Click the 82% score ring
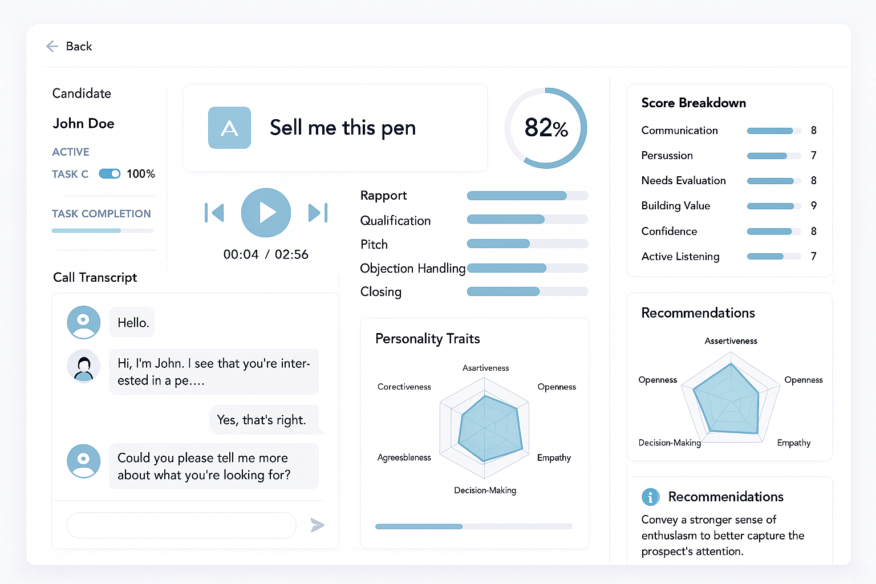The height and width of the screenshot is (584, 876). coord(546,128)
